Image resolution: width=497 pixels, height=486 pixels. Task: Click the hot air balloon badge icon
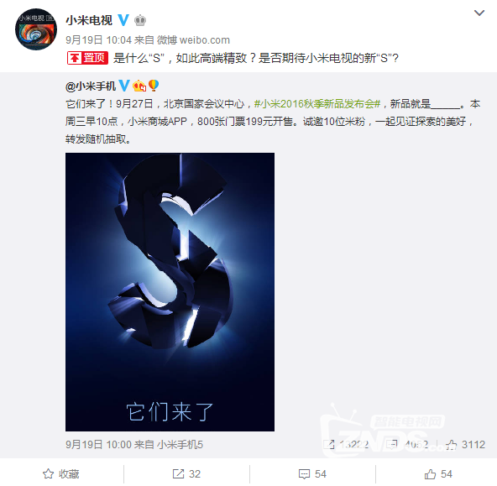(x=154, y=86)
